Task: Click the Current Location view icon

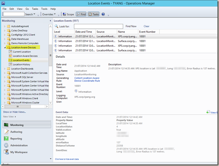Action: tap(10, 52)
